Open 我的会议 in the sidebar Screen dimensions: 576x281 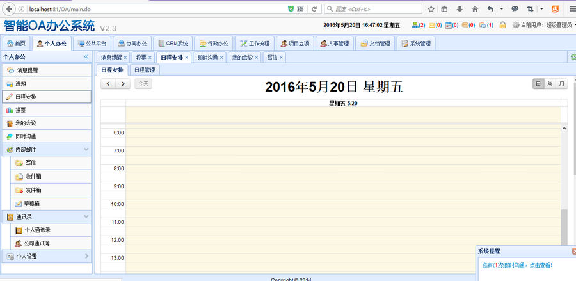(x=46, y=124)
